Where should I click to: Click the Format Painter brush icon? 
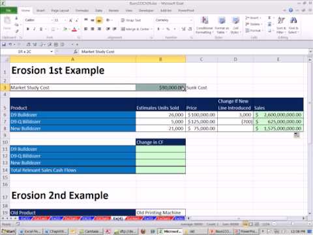tap(16, 31)
